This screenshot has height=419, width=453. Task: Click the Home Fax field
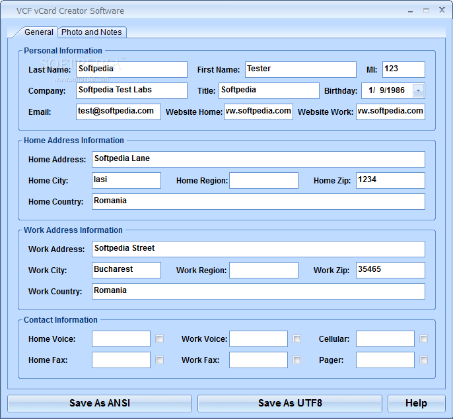(121, 360)
